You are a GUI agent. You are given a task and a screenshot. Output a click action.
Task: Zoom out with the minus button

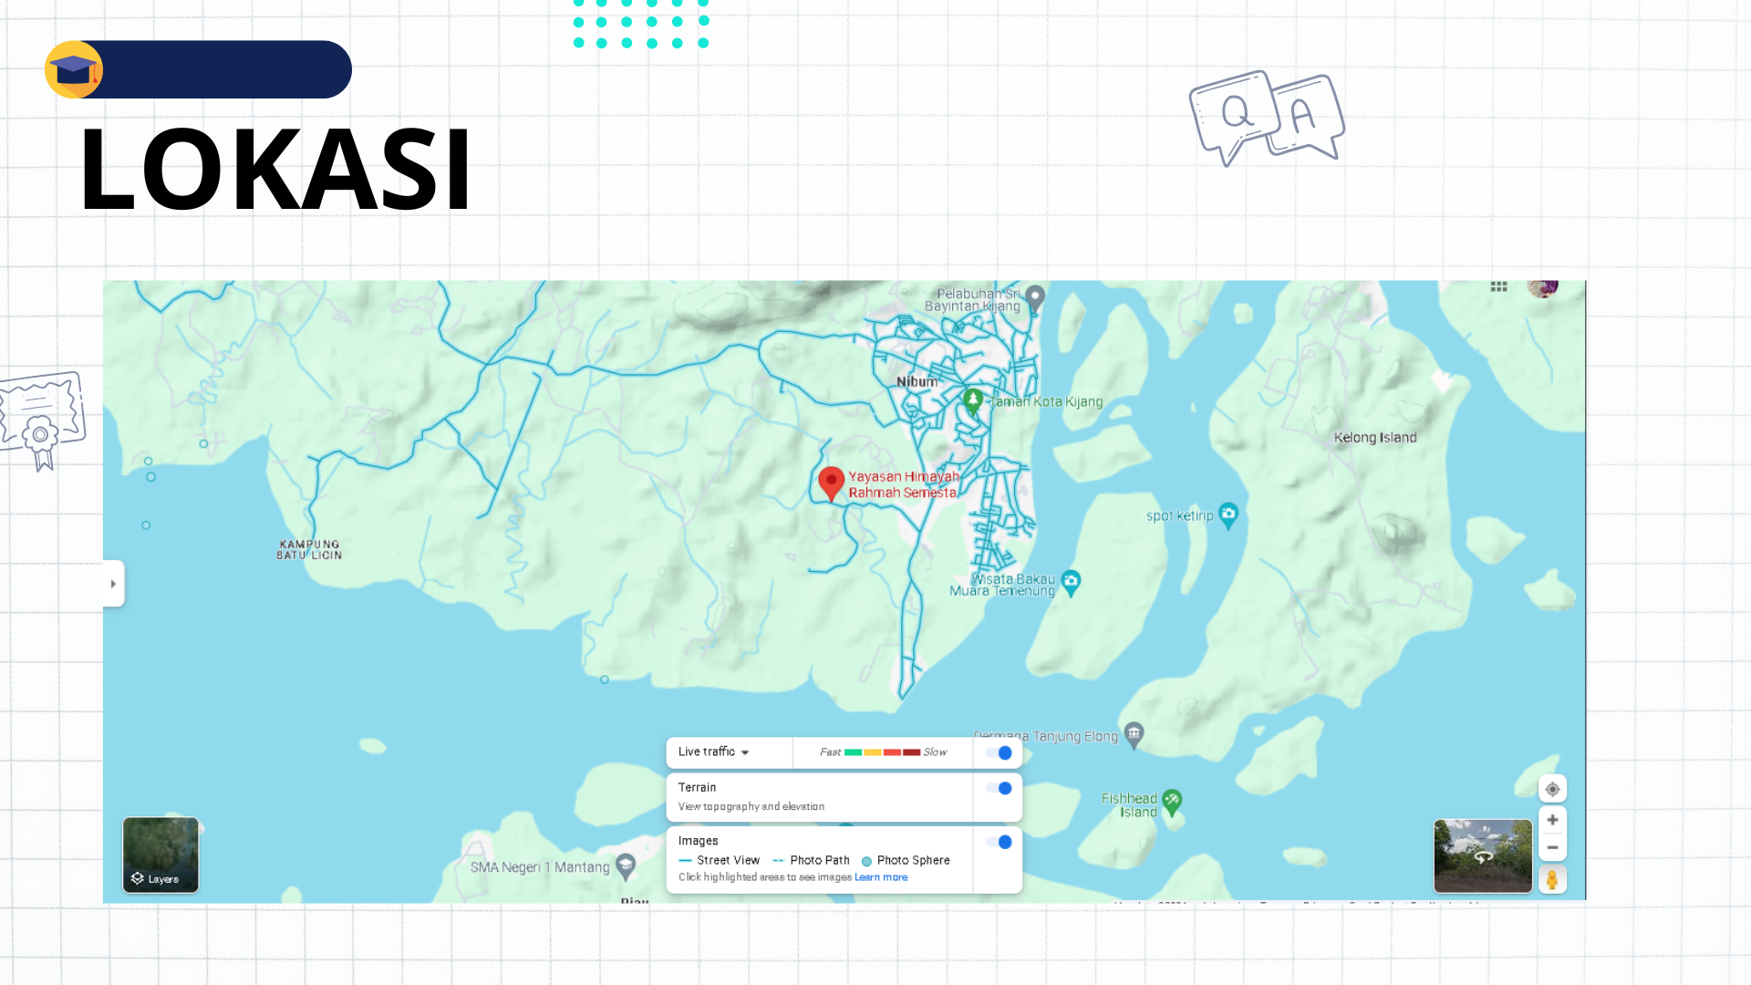coord(1552,847)
